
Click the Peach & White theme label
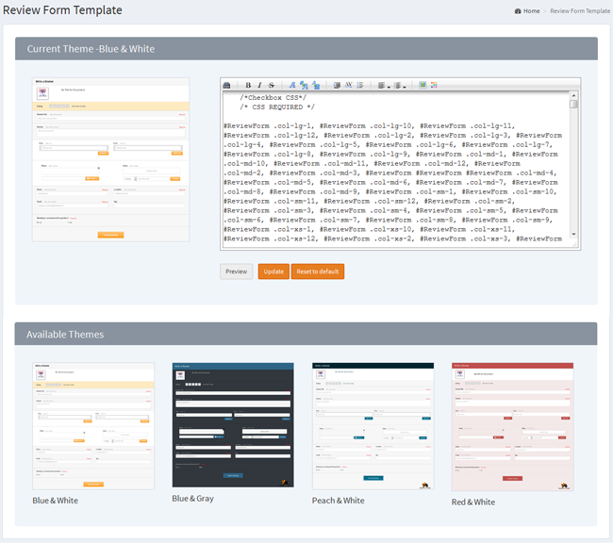point(339,501)
